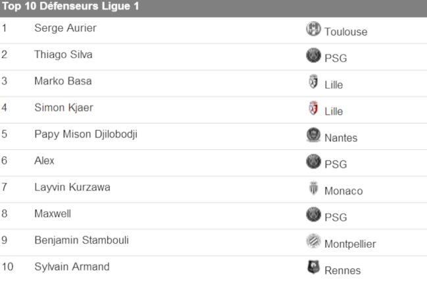Viewport: 427px width, 284px height.
Task: Click the Montpellier club crest icon
Action: click(x=313, y=241)
